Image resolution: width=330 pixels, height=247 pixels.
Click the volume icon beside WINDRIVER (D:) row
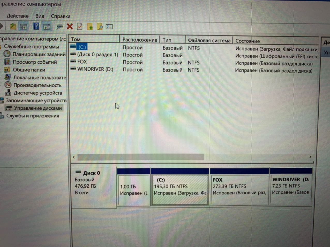pyautogui.click(x=73, y=69)
